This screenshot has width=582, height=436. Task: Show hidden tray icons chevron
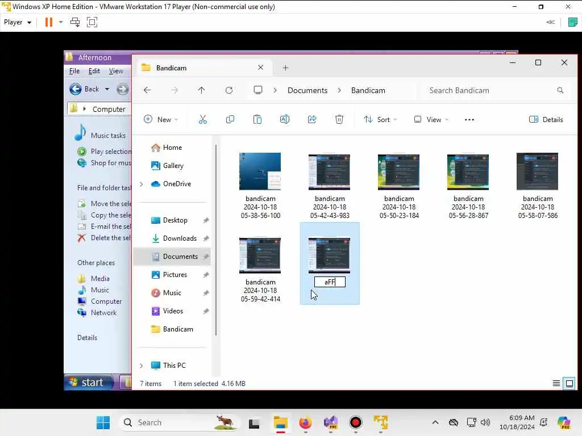[x=435, y=422]
